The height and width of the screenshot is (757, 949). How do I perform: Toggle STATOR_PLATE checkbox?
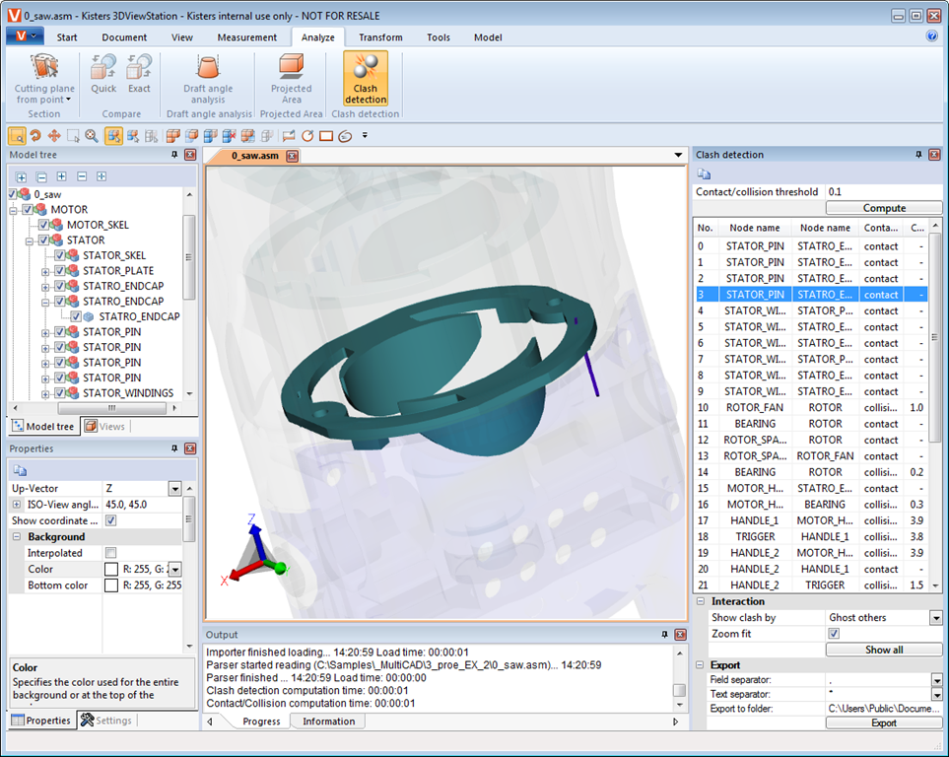[60, 271]
